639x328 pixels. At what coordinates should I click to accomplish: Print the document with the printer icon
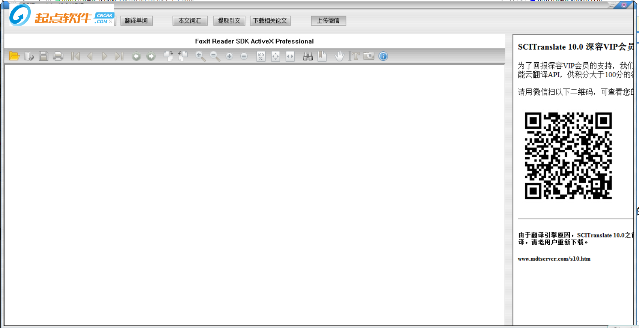click(x=58, y=56)
